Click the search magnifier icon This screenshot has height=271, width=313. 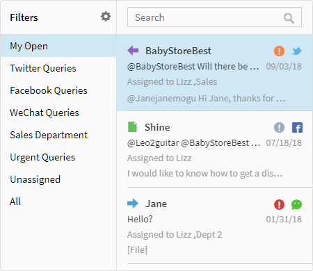pyautogui.click(x=289, y=18)
